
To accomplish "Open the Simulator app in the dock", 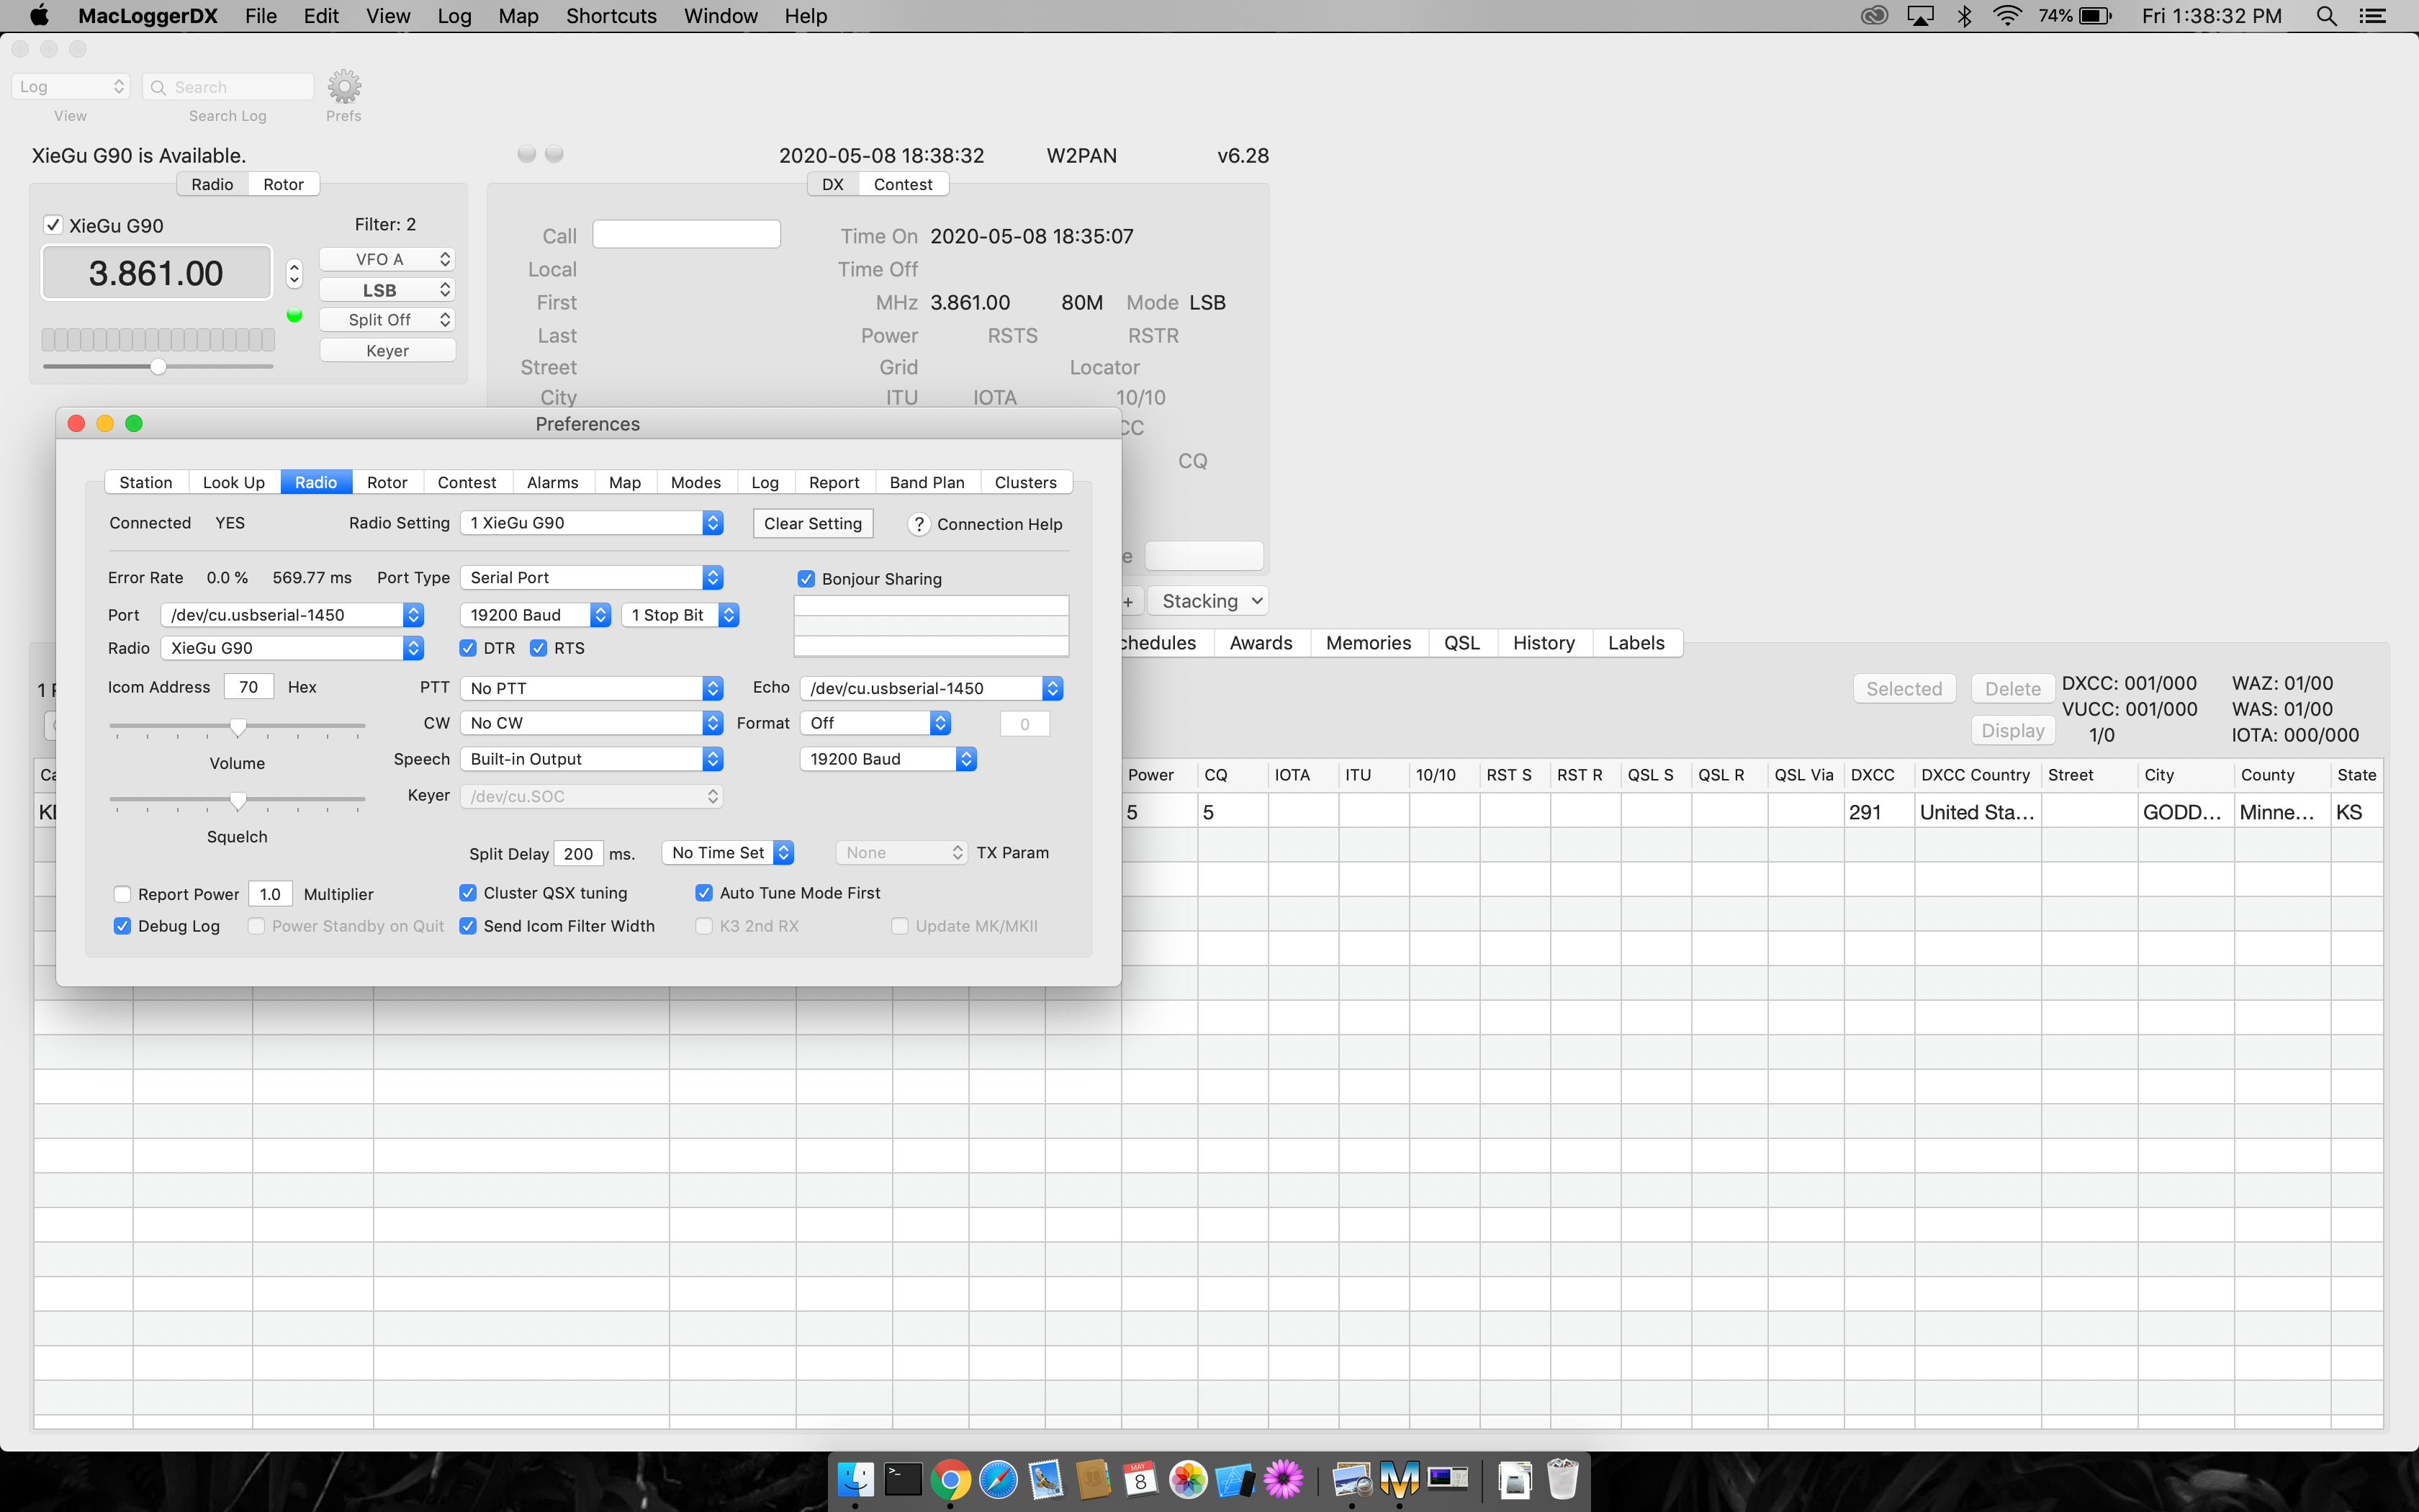I will (1235, 1479).
